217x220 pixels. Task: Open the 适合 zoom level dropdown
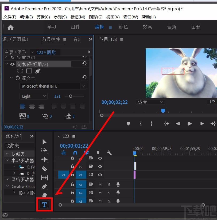[150, 102]
